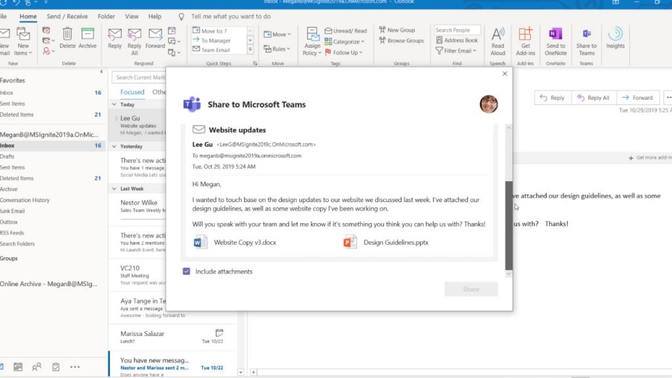Open the People icon in navigation bar
The image size is (672, 378).
pyautogui.click(x=37, y=367)
